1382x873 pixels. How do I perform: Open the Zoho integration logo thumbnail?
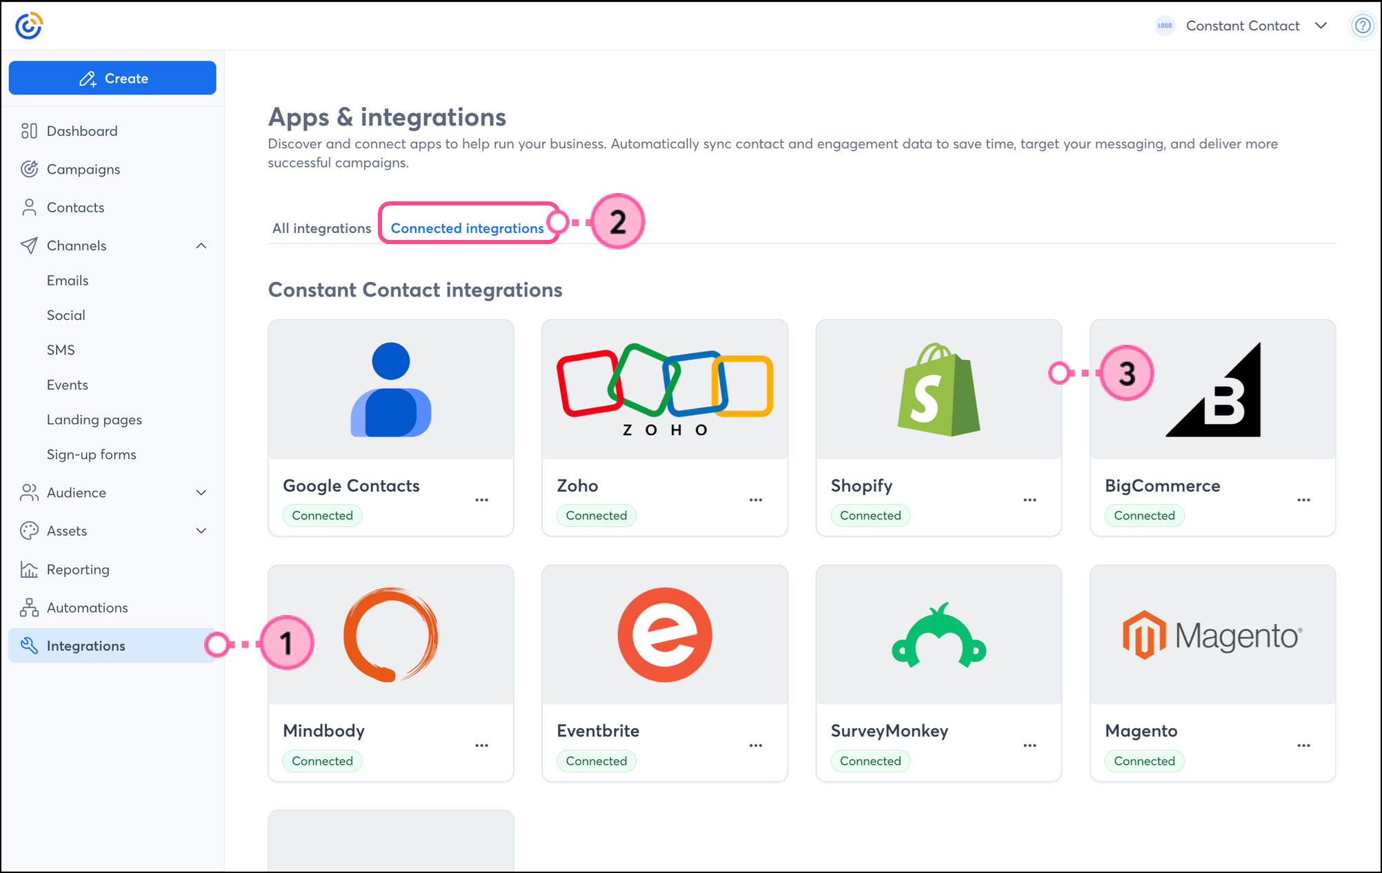pos(665,390)
